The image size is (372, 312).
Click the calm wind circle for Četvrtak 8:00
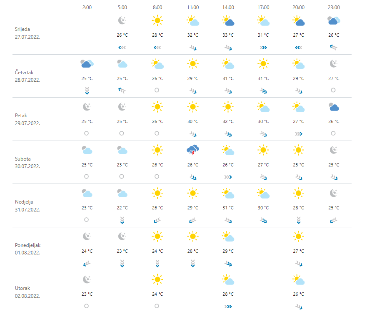(x=157, y=90)
